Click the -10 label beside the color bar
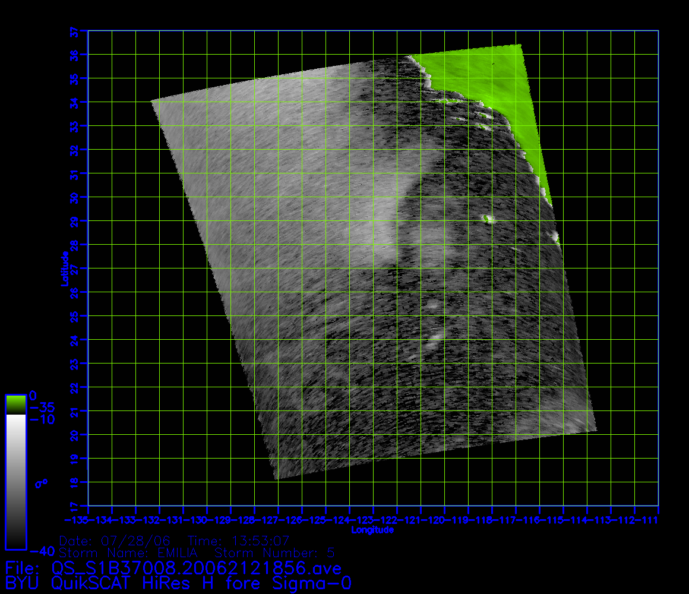 pos(42,419)
